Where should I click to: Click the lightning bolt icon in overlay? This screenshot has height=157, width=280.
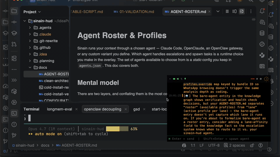click(x=185, y=79)
